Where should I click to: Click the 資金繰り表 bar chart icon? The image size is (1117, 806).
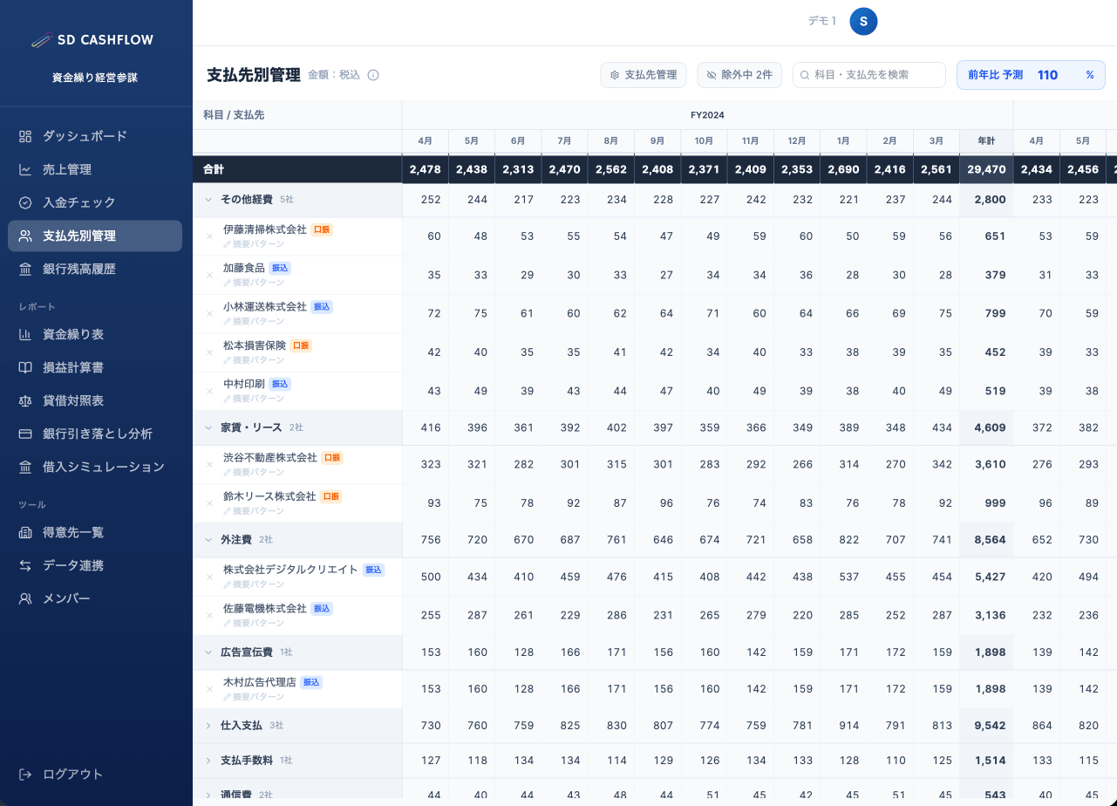pos(25,334)
